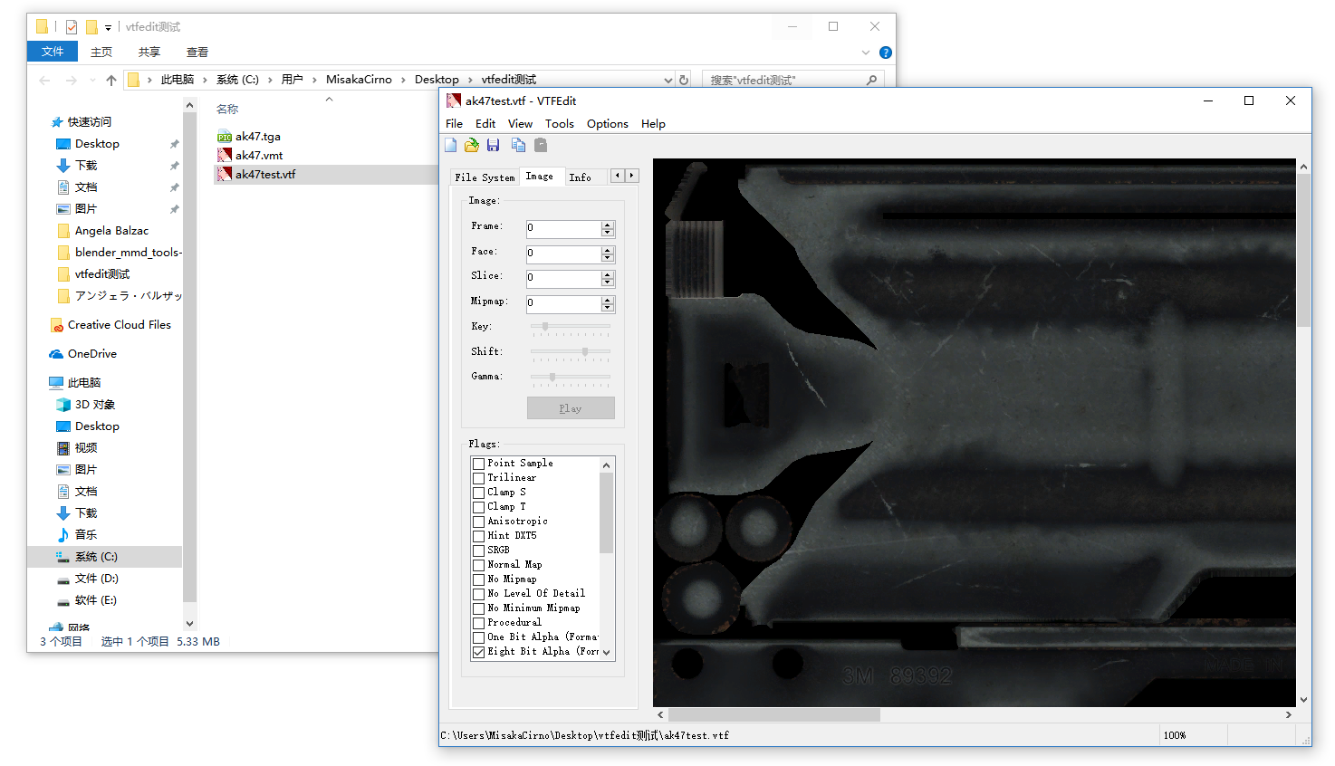This screenshot has height=766, width=1335.
Task: Enable the No Mipmap flag
Action: tap(478, 579)
